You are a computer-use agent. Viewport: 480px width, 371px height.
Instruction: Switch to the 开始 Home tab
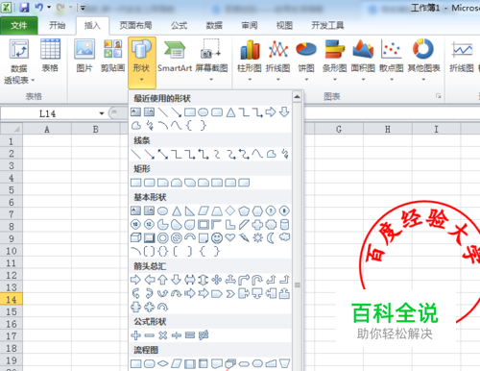(58, 25)
